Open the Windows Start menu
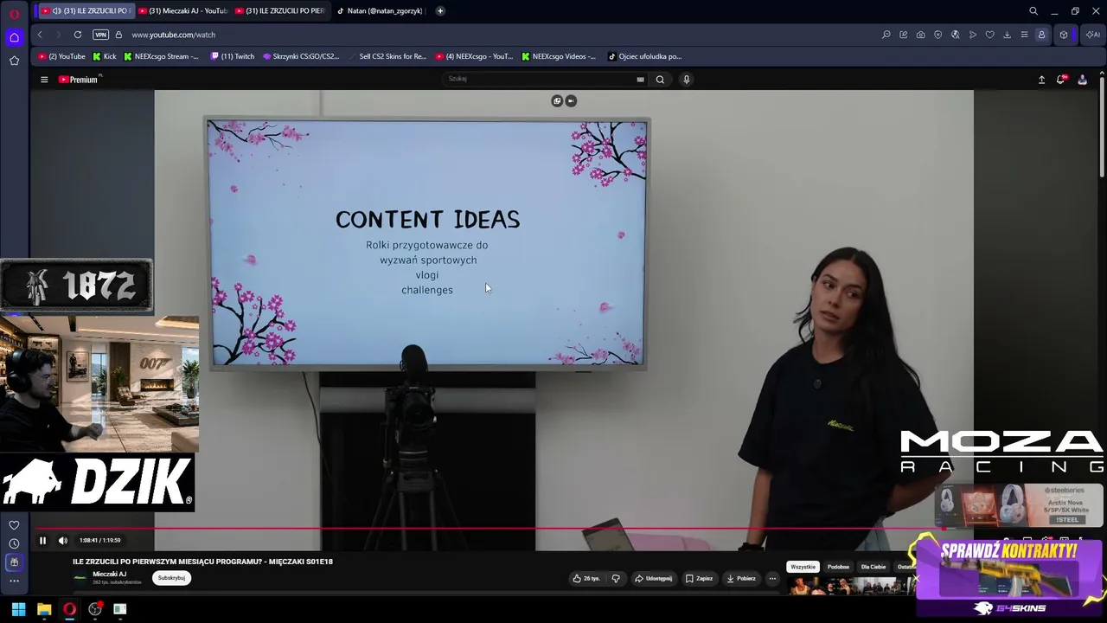 (x=18, y=609)
